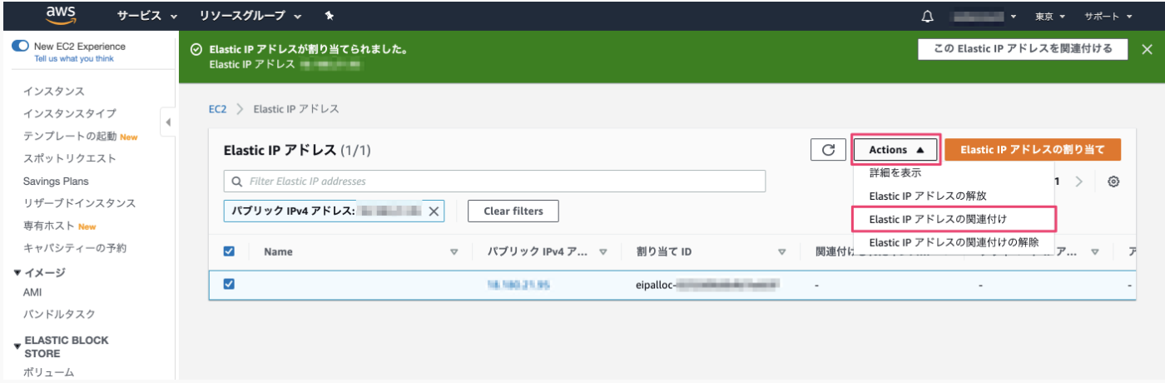The width and height of the screenshot is (1165, 383).
Task: Open the サービス dropdown menu
Action: point(147,16)
